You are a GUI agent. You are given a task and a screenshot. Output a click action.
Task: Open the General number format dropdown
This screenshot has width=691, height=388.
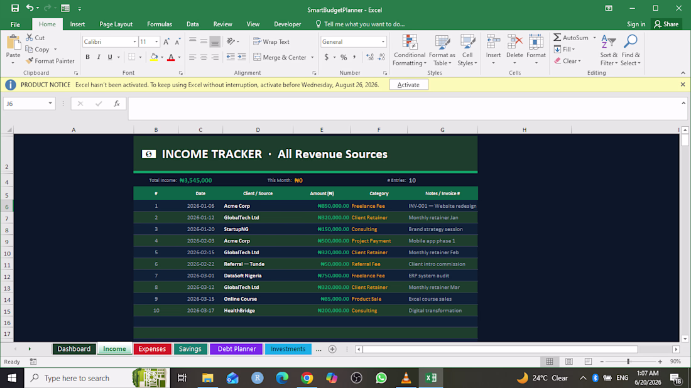click(x=383, y=42)
